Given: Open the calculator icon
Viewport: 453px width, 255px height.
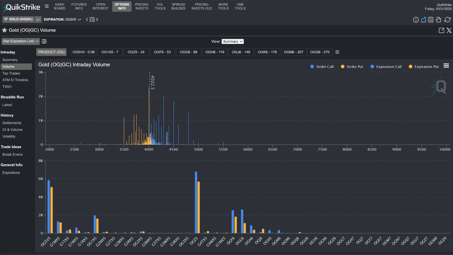Looking at the screenshot, I should click(x=431, y=20).
